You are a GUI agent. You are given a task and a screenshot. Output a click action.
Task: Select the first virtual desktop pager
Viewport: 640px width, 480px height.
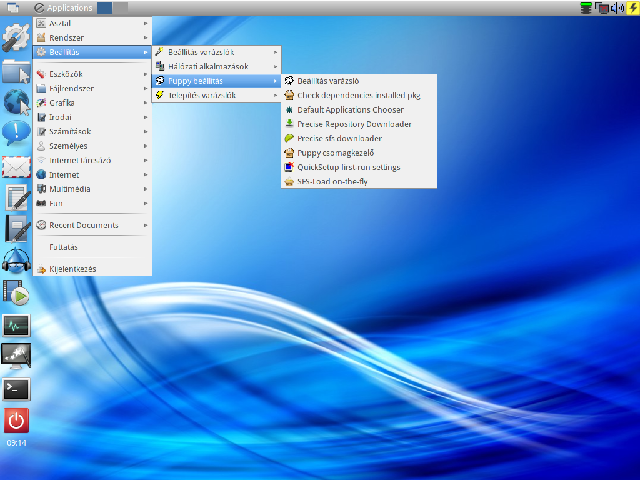[x=105, y=7]
